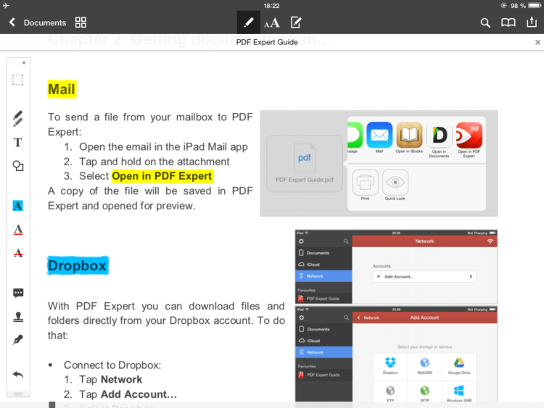Click the text Tap Network
Image resolution: width=544 pixels, height=408 pixels.
pos(111,380)
